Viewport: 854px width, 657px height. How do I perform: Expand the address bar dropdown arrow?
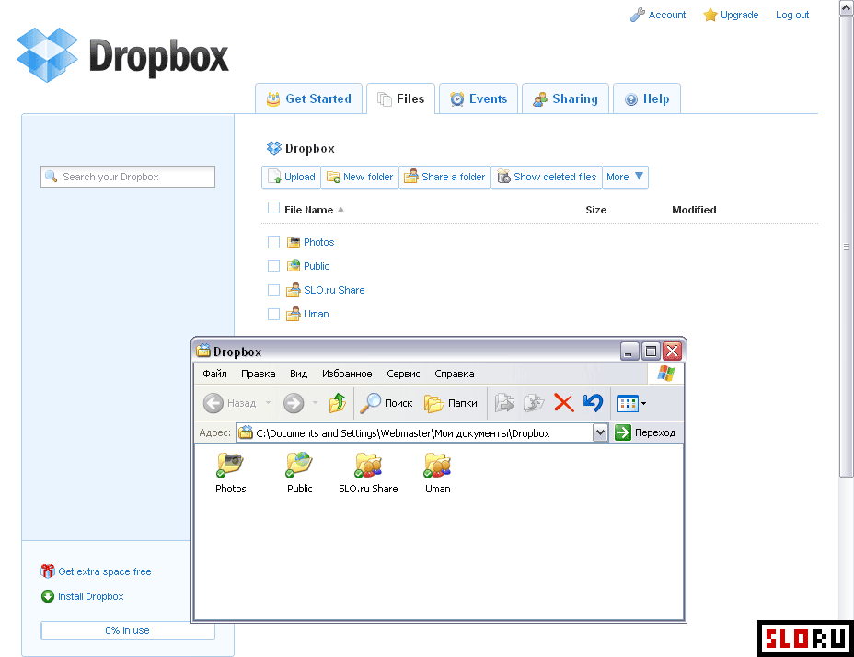600,433
